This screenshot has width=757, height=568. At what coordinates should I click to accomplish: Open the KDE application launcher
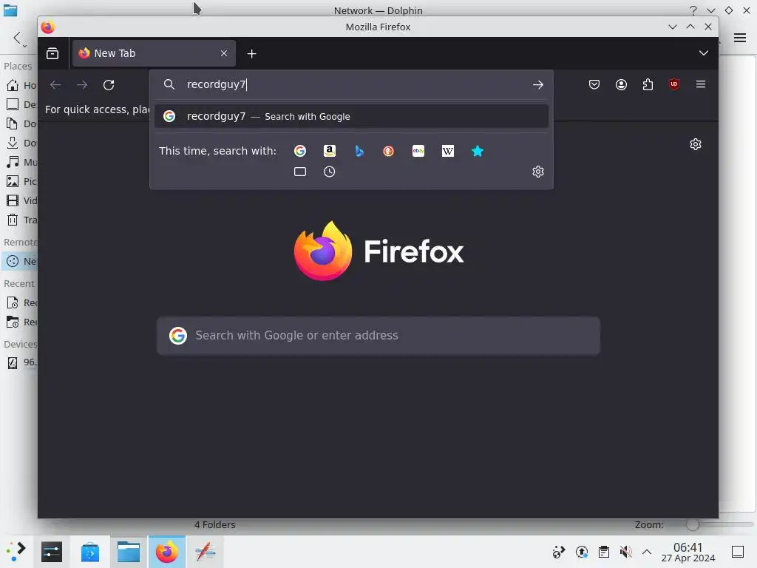coord(16,552)
